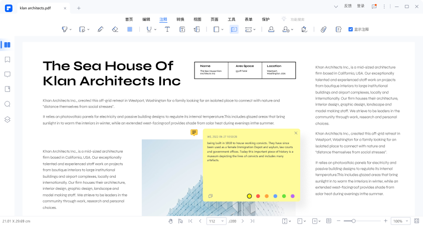Open the highlighter tool dropdown arrow
Viewport: 423px width, 226px height.
click(x=70, y=30)
